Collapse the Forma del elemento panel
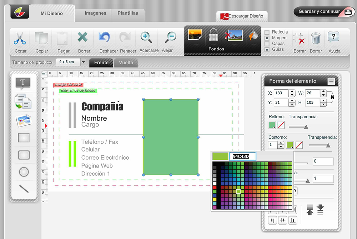The height and width of the screenshot is (239, 357). (331, 81)
